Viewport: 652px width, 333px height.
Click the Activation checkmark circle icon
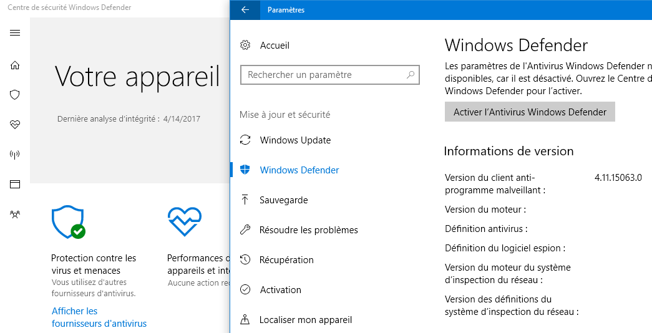point(245,289)
